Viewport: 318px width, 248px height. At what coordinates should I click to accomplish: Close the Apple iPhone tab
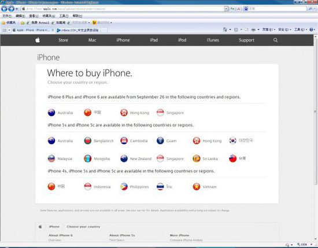coord(53,30)
